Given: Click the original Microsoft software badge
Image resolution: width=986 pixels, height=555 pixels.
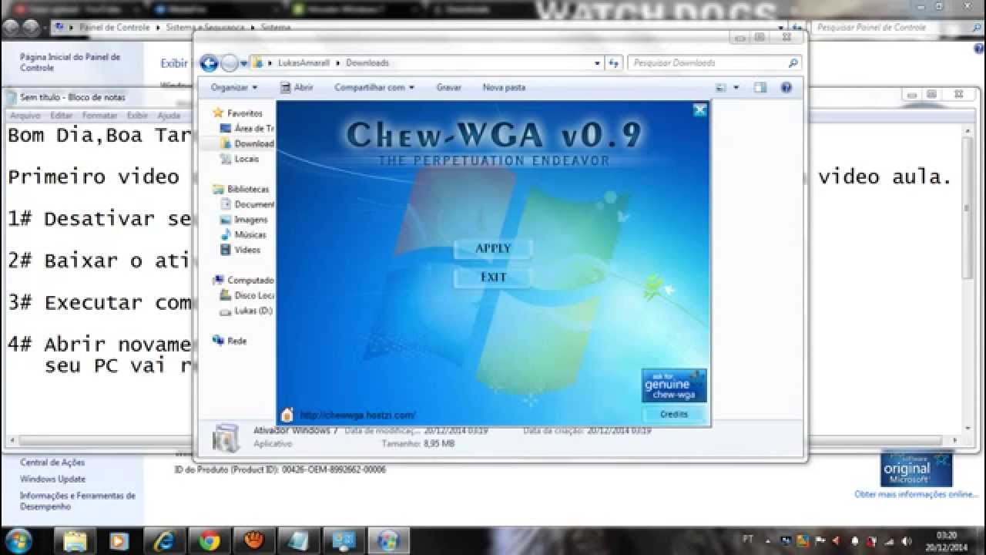Looking at the screenshot, I should (x=917, y=469).
